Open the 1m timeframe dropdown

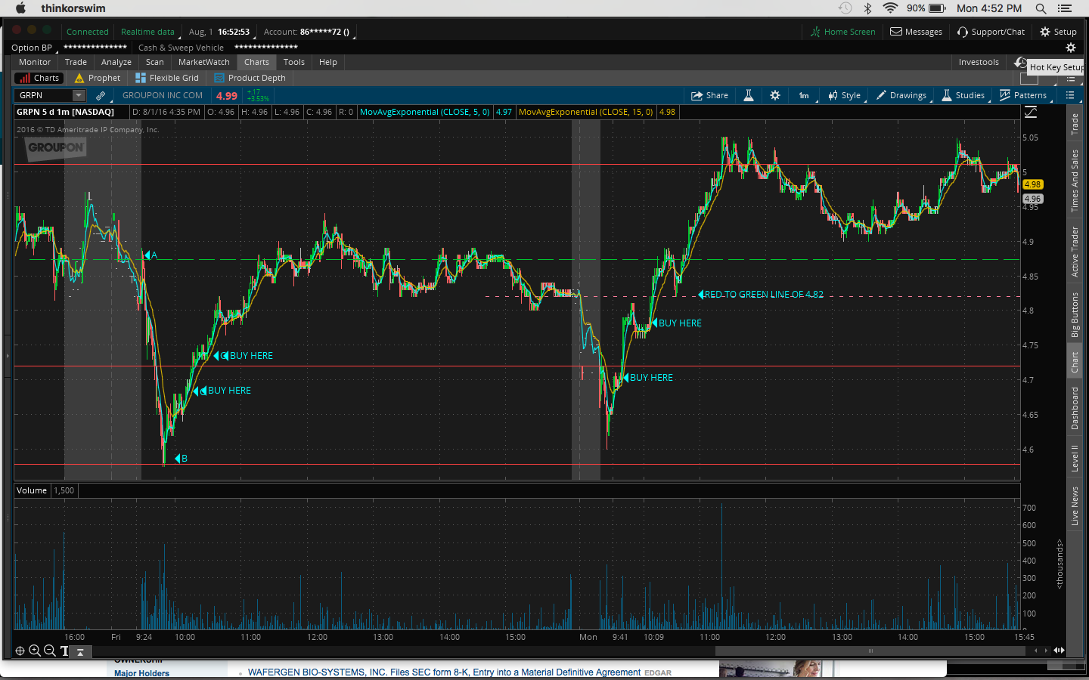pyautogui.click(x=805, y=95)
